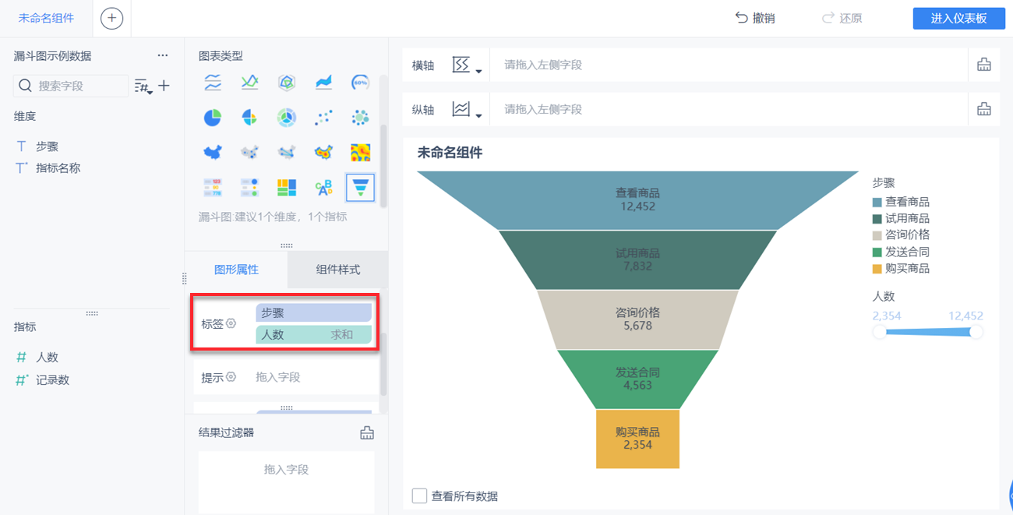1013x515 pixels.
Task: Pick the area chart type icon
Action: (323, 82)
